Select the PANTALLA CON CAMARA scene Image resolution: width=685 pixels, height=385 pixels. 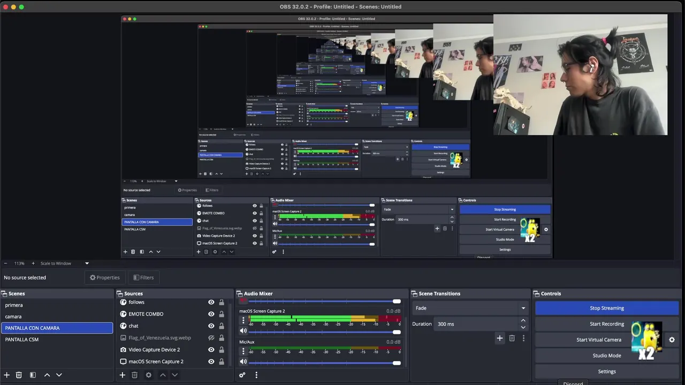pos(57,328)
